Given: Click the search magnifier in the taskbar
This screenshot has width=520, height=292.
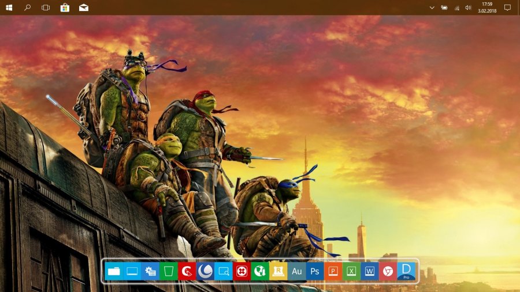Looking at the screenshot, I should (27, 7).
